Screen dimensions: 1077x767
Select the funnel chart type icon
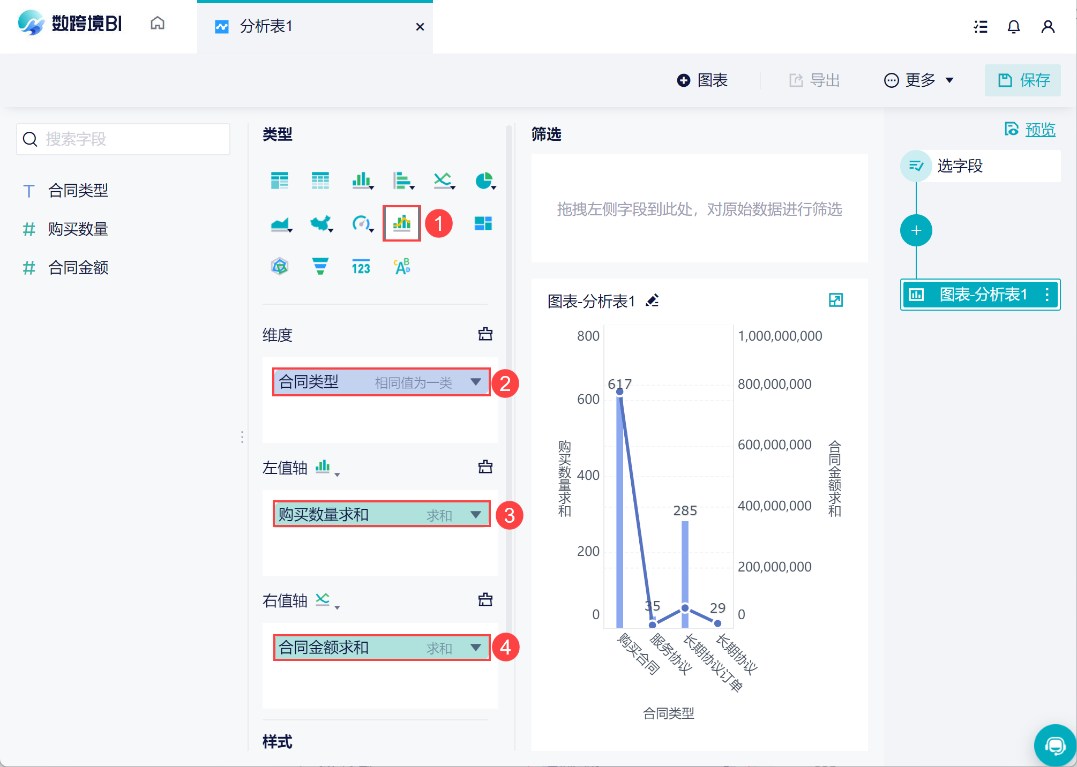click(x=320, y=266)
